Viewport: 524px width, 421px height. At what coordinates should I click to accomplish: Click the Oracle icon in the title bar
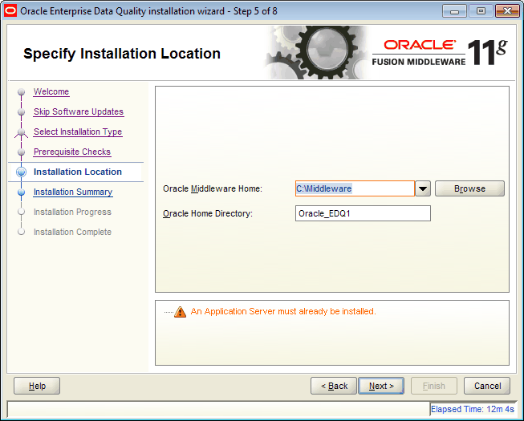(10, 11)
